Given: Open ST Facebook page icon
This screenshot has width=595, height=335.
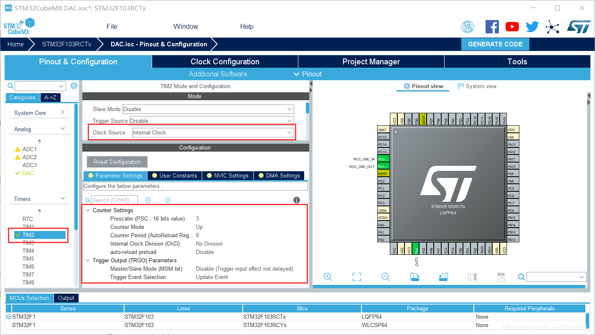Looking at the screenshot, I should (x=492, y=27).
